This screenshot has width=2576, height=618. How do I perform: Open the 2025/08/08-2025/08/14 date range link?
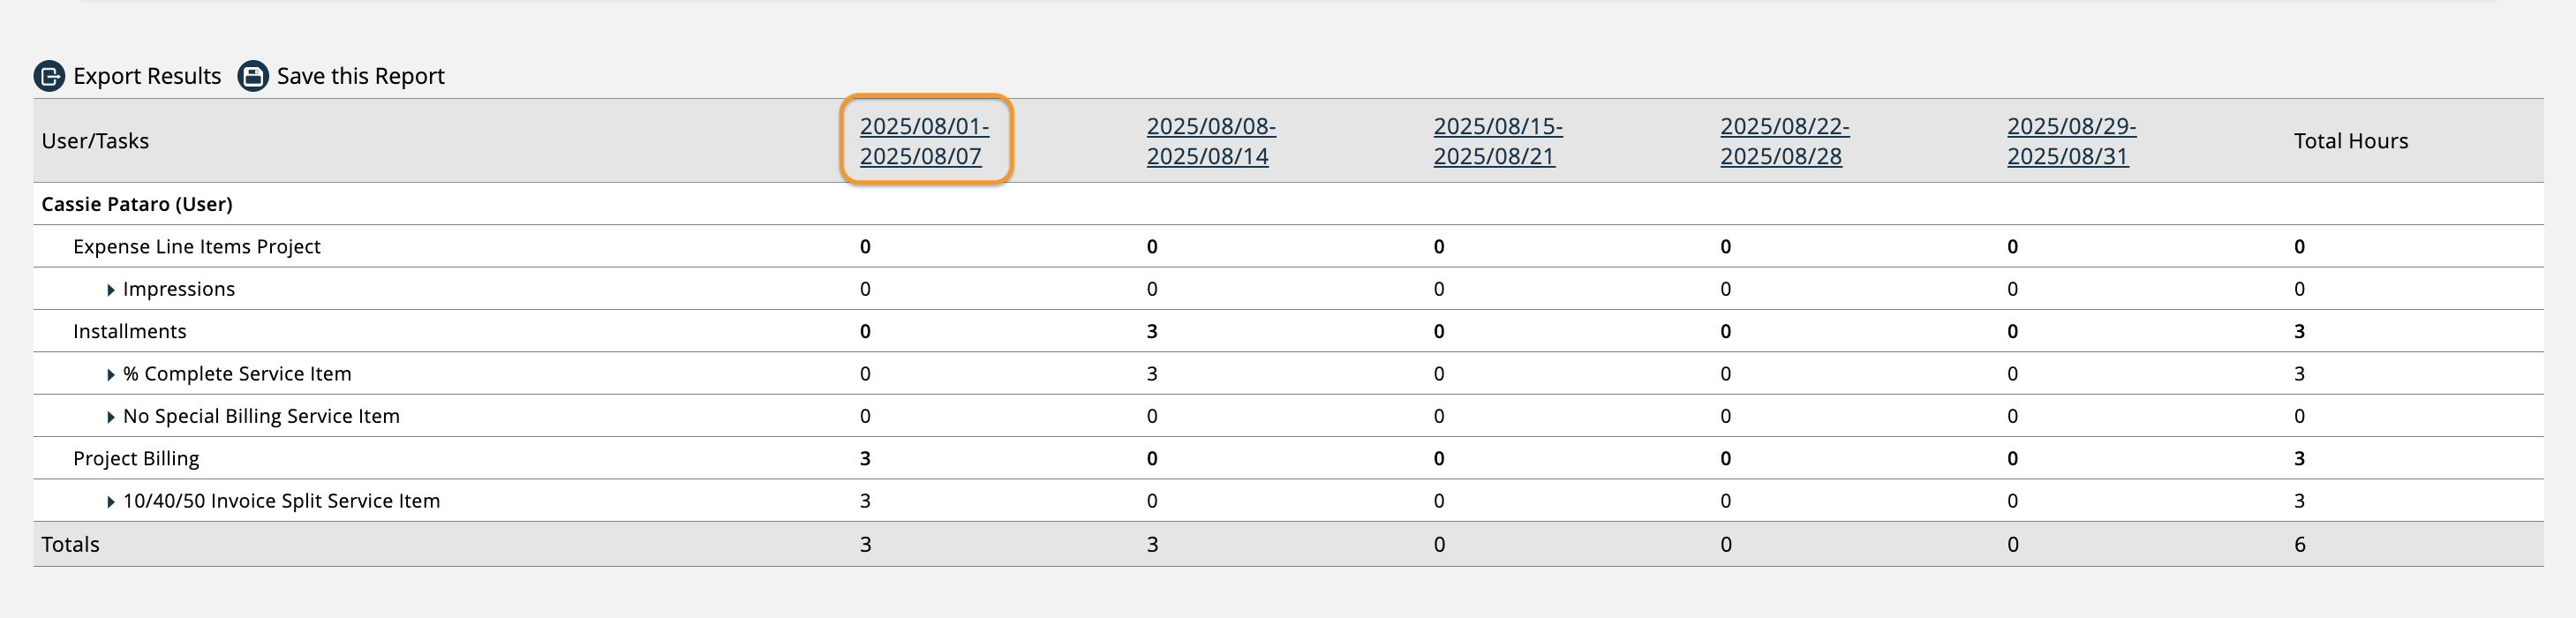click(1212, 140)
